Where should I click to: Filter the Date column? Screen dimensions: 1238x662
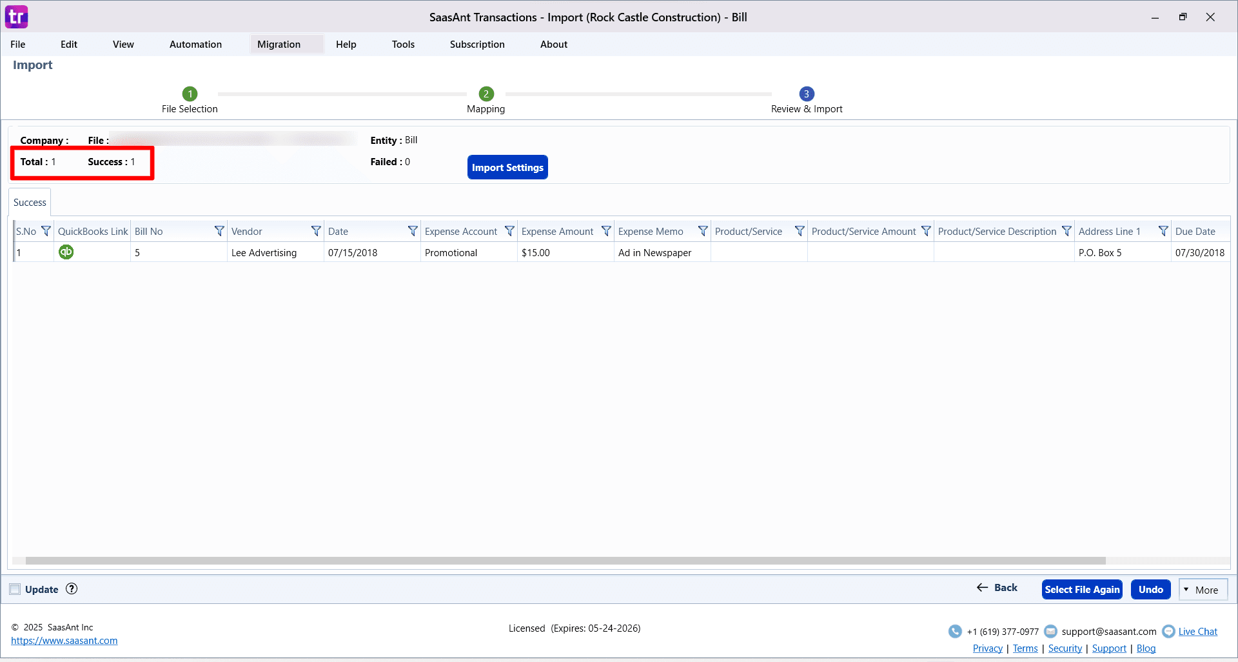pyautogui.click(x=413, y=231)
